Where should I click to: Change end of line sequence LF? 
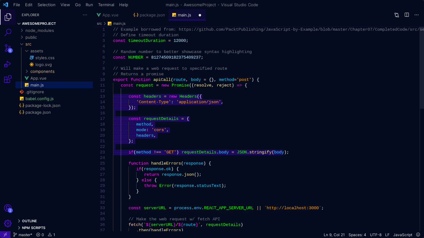pyautogui.click(x=387, y=235)
